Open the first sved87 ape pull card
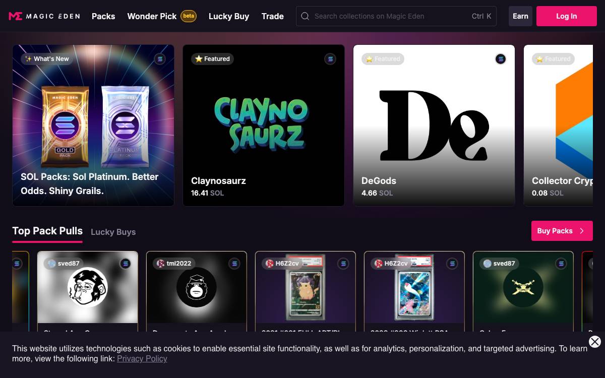This screenshot has width=605, height=378. [88, 291]
